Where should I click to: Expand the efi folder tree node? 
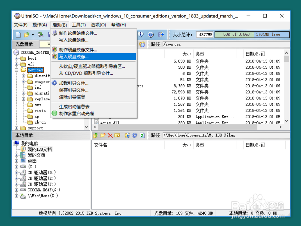click(17, 64)
